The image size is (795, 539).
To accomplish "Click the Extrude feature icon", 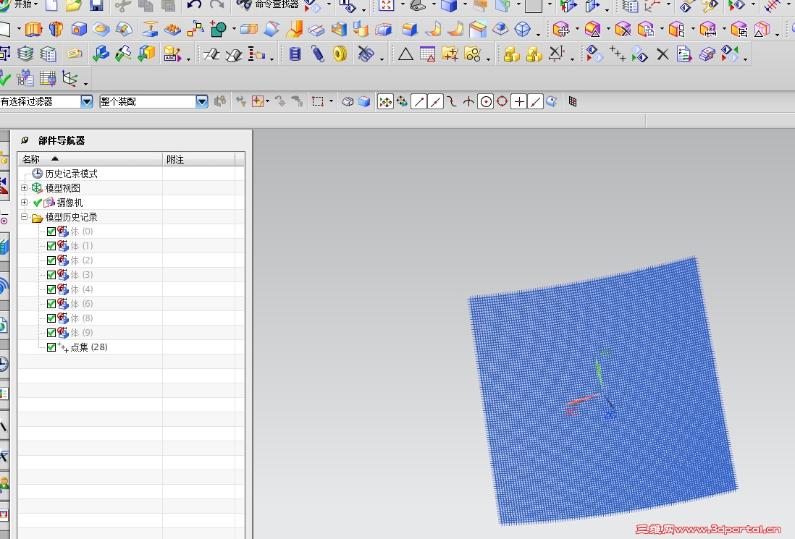I will tap(33, 30).
